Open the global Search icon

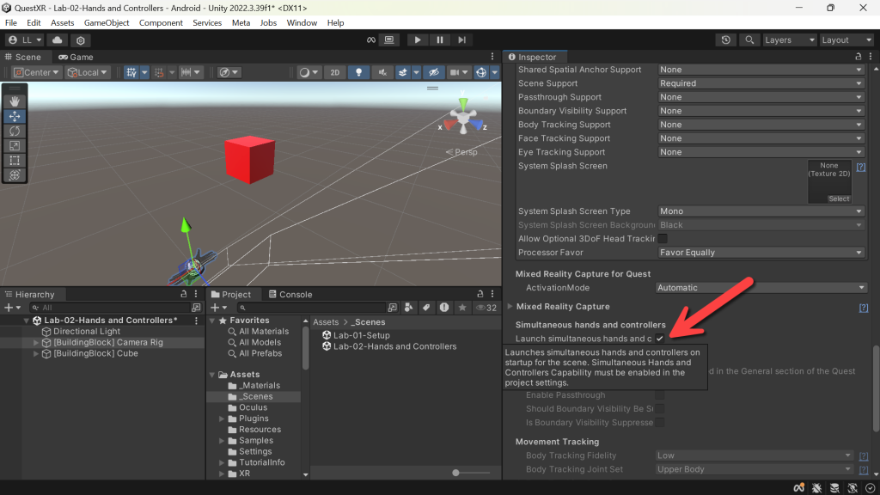point(749,40)
